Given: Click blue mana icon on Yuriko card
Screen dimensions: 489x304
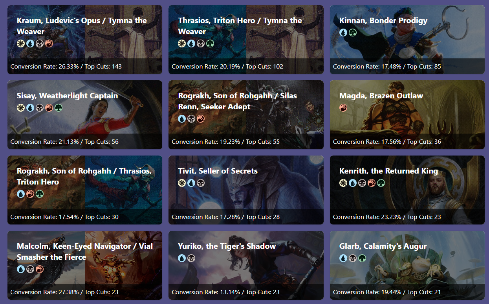Looking at the screenshot, I should [182, 258].
